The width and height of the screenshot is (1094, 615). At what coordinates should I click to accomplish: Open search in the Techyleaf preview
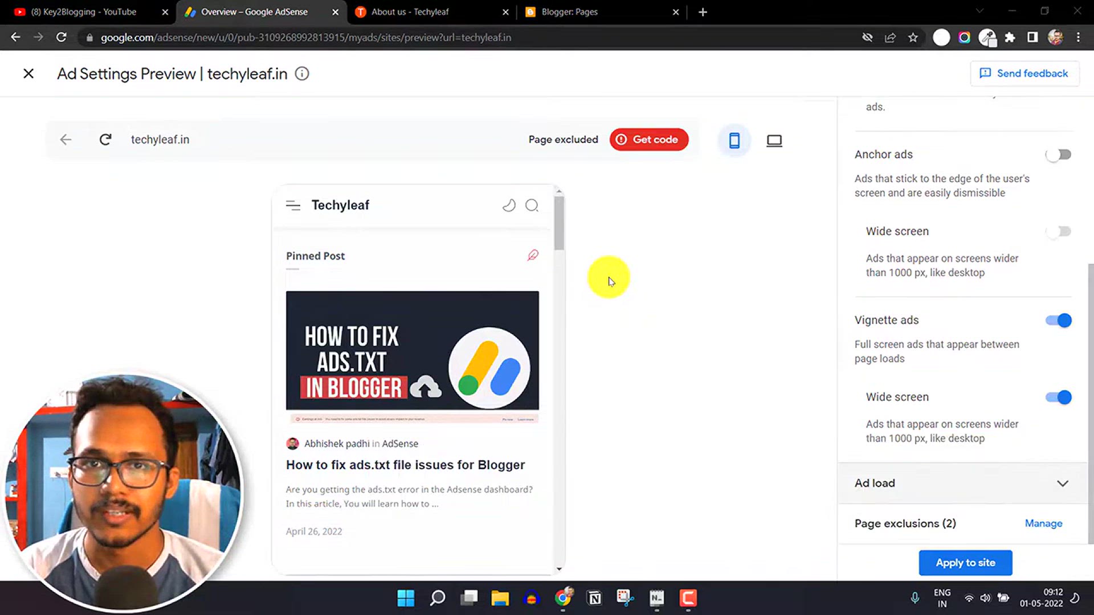pyautogui.click(x=532, y=206)
